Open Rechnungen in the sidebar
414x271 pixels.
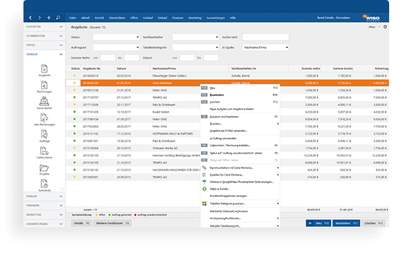coord(44,87)
